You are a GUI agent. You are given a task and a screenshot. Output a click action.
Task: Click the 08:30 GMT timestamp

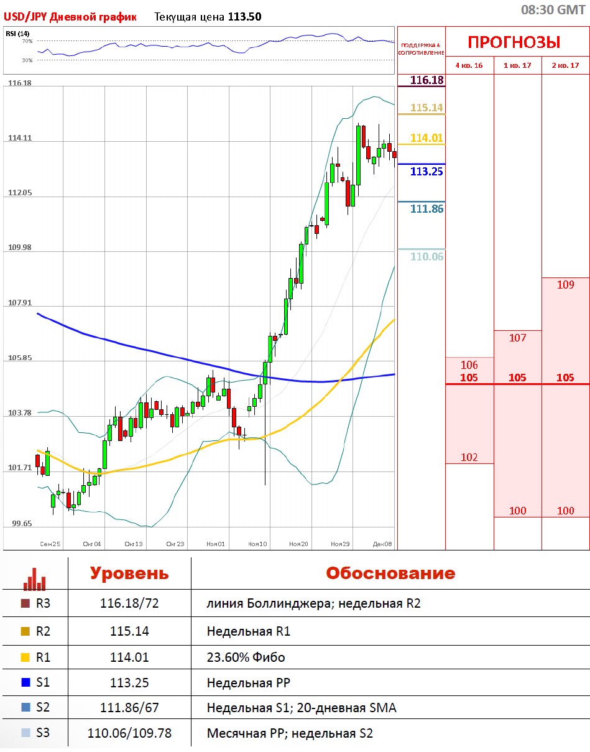552,10
